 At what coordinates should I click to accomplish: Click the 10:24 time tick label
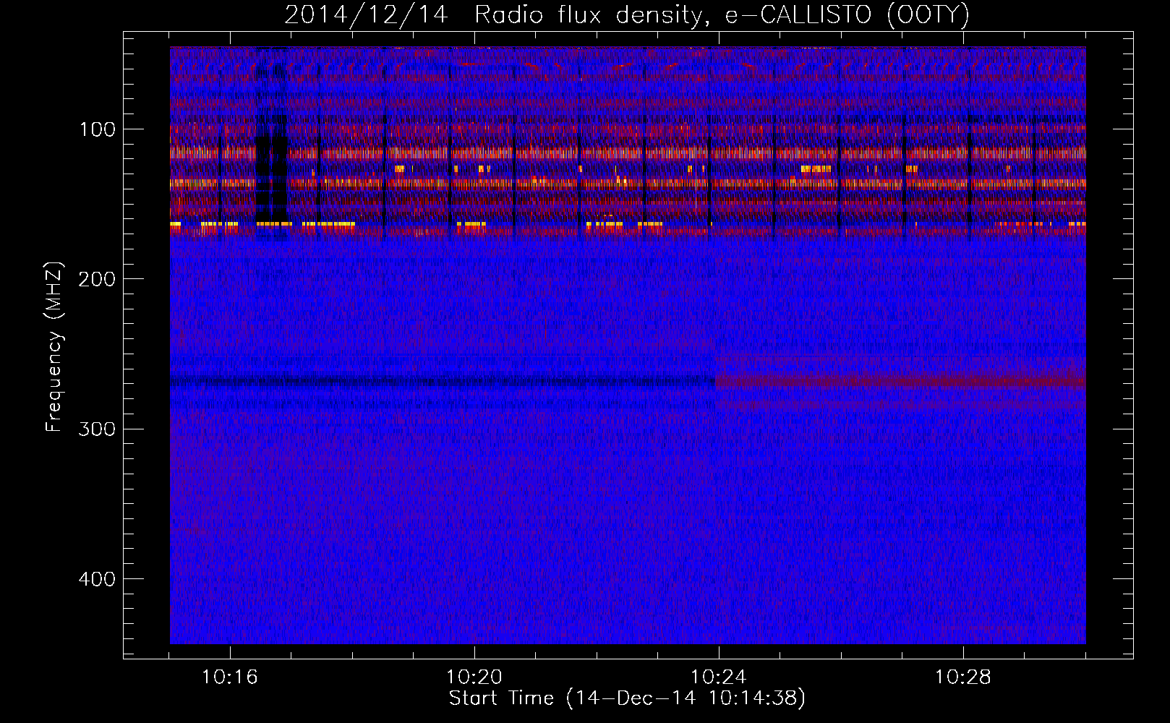pos(719,677)
